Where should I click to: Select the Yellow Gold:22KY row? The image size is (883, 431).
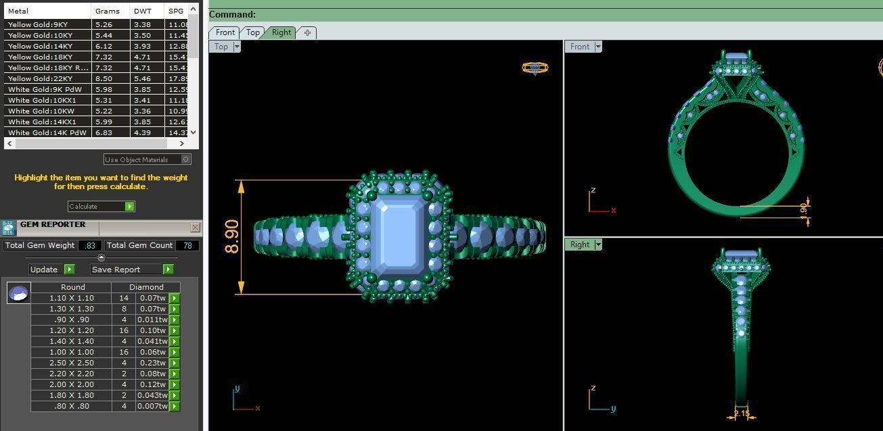[x=96, y=78]
